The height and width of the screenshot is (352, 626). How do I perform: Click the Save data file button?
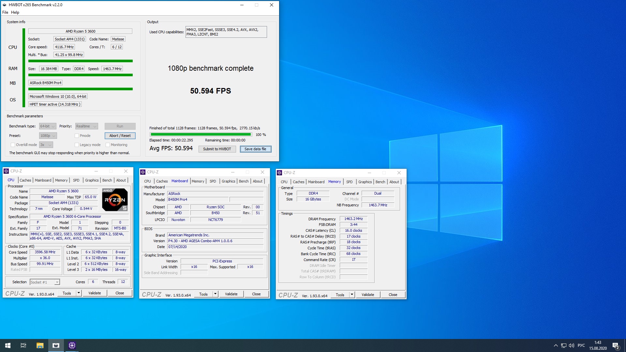[x=256, y=149]
